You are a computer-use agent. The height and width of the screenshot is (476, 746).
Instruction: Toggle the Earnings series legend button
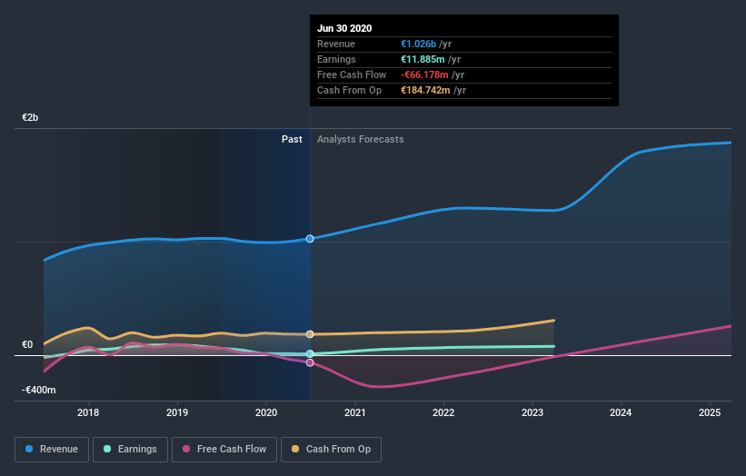point(130,450)
